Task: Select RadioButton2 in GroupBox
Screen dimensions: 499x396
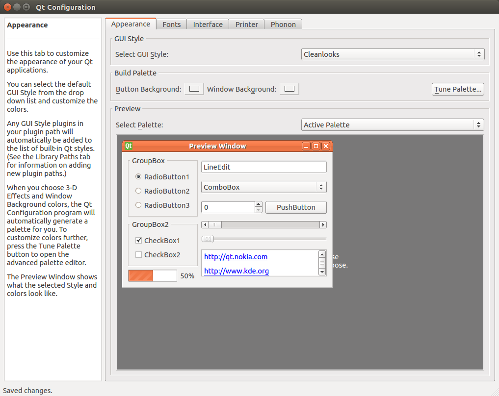Action: tap(138, 191)
